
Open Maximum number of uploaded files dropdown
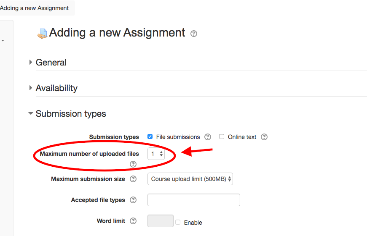[x=156, y=154]
